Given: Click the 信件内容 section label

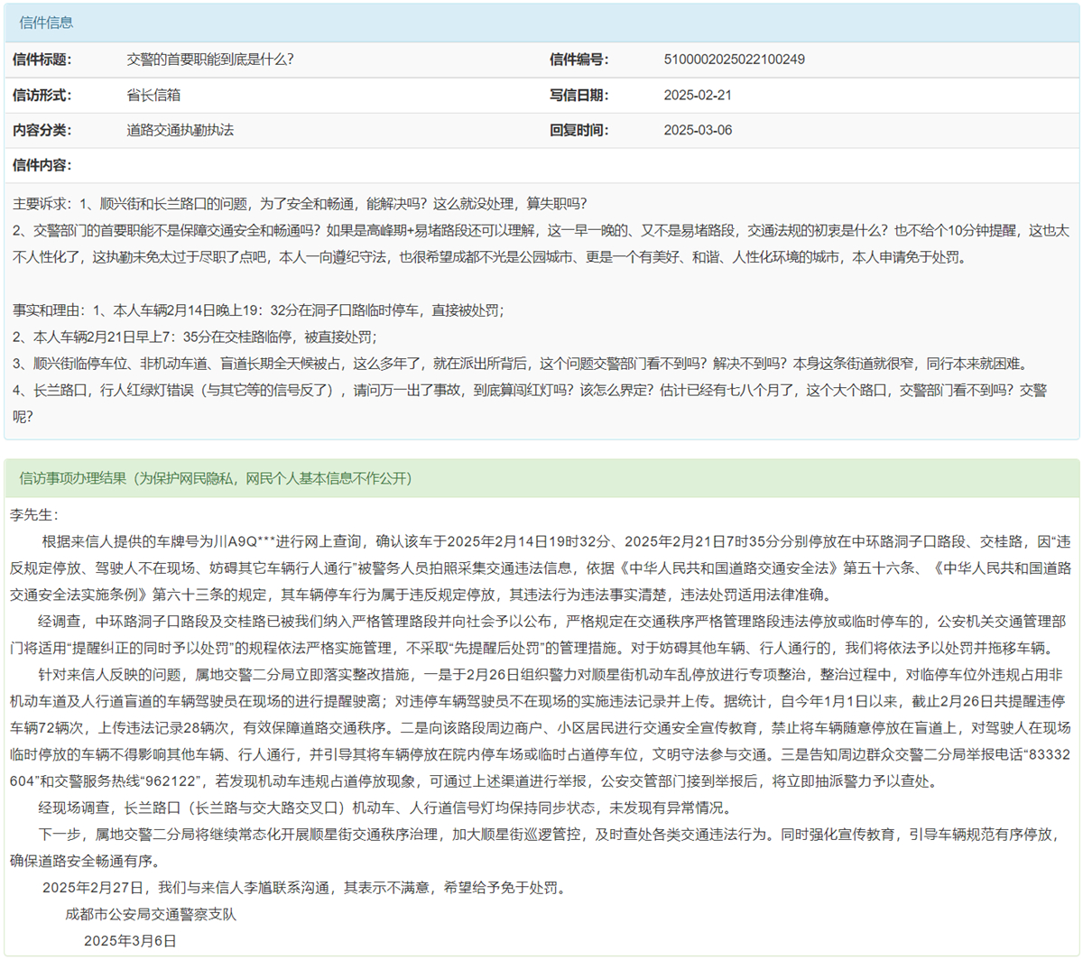Looking at the screenshot, I should [42, 165].
